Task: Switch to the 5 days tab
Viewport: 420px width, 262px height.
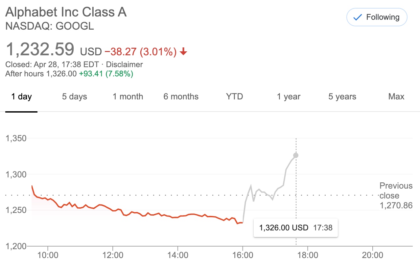Action: point(75,96)
